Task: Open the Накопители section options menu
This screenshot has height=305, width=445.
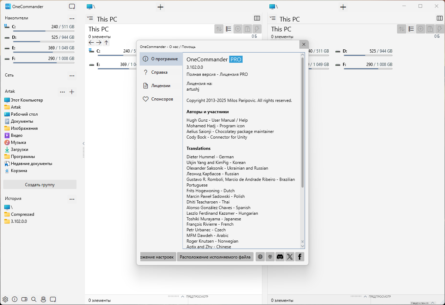Action: click(x=72, y=18)
